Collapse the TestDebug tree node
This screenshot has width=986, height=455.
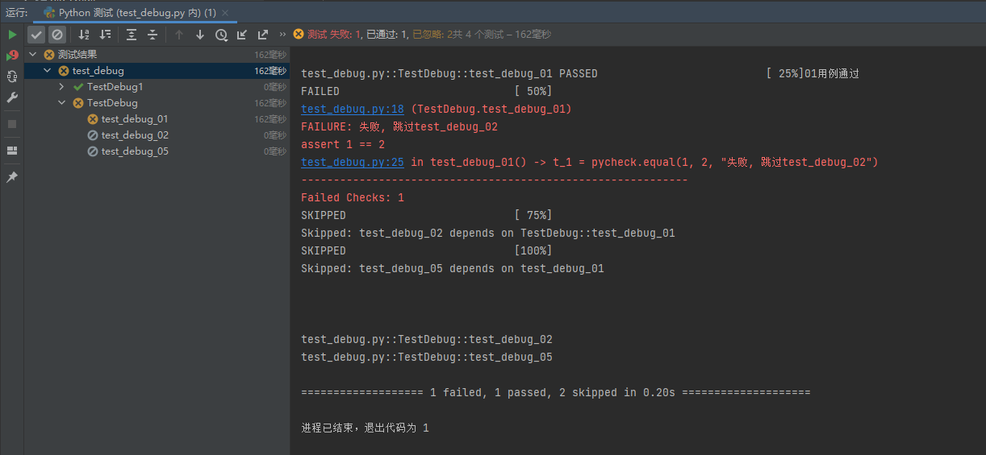(62, 103)
